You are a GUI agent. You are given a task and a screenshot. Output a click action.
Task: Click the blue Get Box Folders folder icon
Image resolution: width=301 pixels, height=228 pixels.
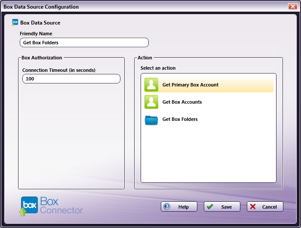tap(151, 120)
